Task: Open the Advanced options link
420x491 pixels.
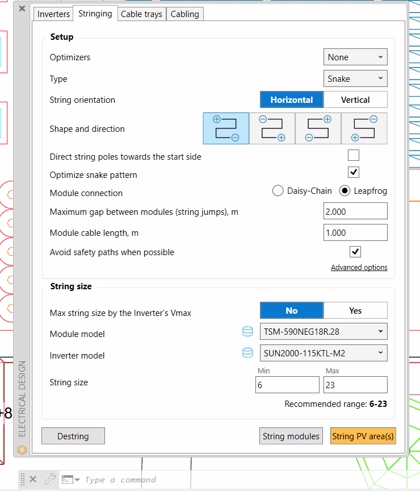Action: [359, 267]
